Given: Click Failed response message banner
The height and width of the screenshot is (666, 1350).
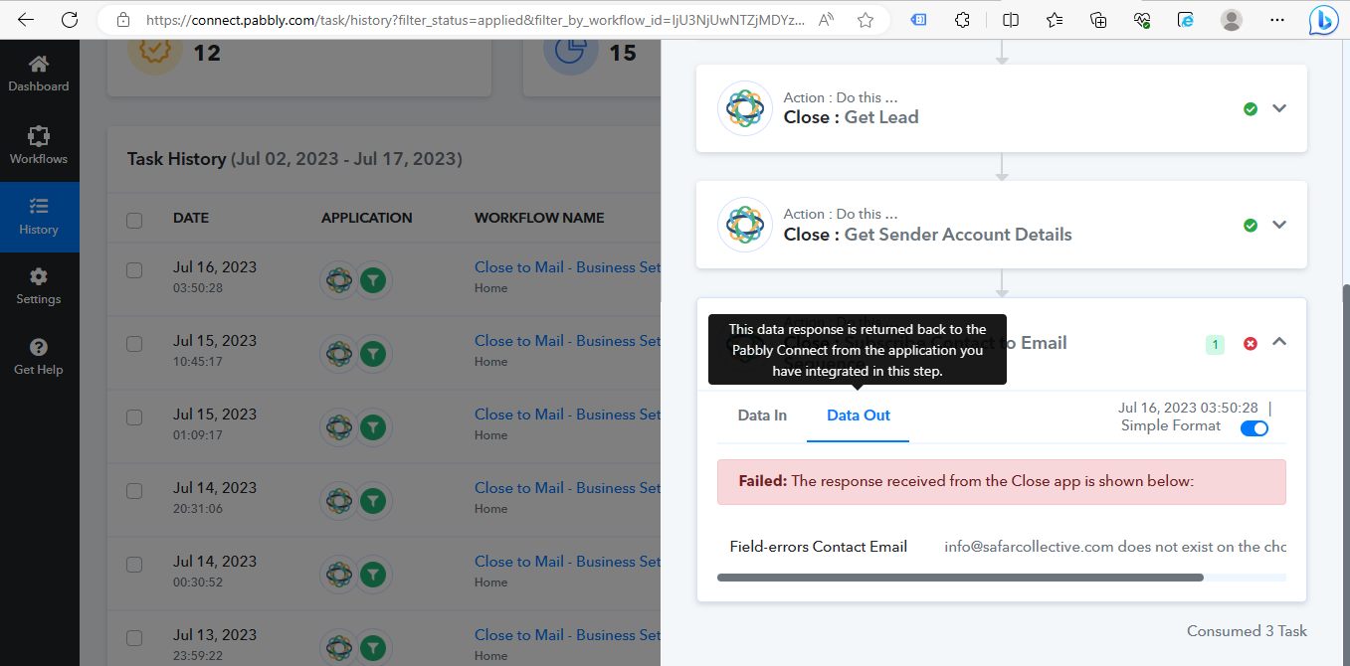Looking at the screenshot, I should pyautogui.click(x=1002, y=481).
